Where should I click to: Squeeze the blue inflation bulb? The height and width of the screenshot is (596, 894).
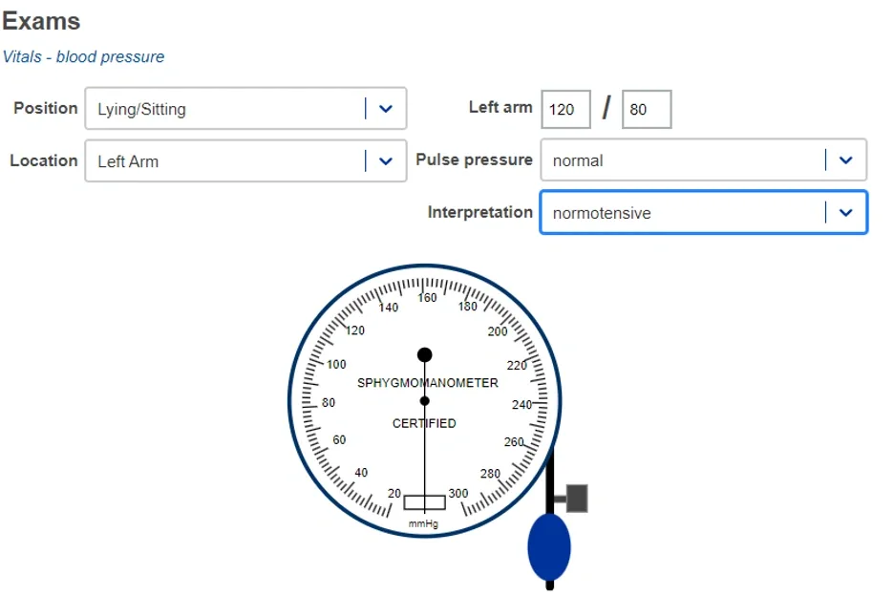[x=549, y=546]
